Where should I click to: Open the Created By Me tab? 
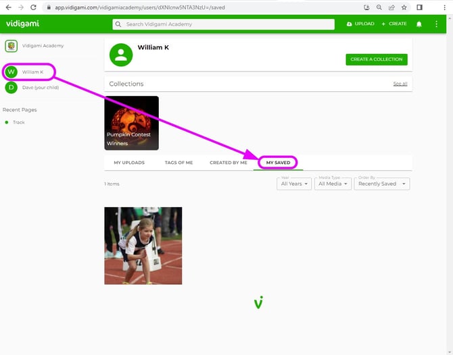[229, 163]
